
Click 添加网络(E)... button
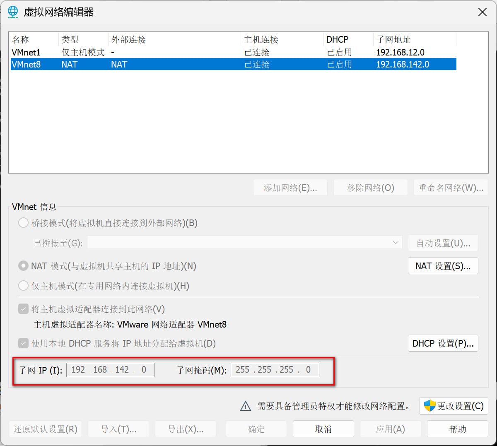coord(290,188)
